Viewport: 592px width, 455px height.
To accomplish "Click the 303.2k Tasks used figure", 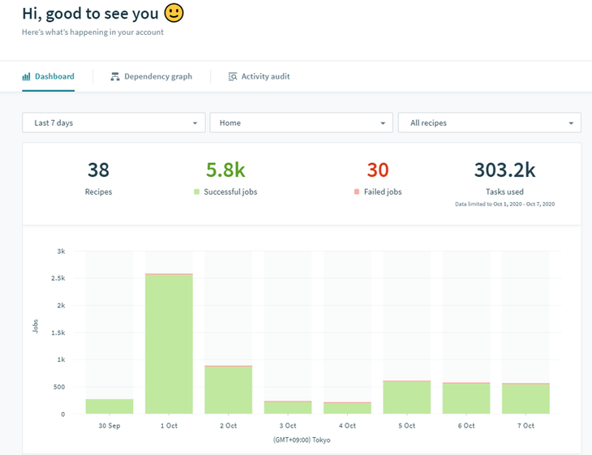I will click(504, 170).
